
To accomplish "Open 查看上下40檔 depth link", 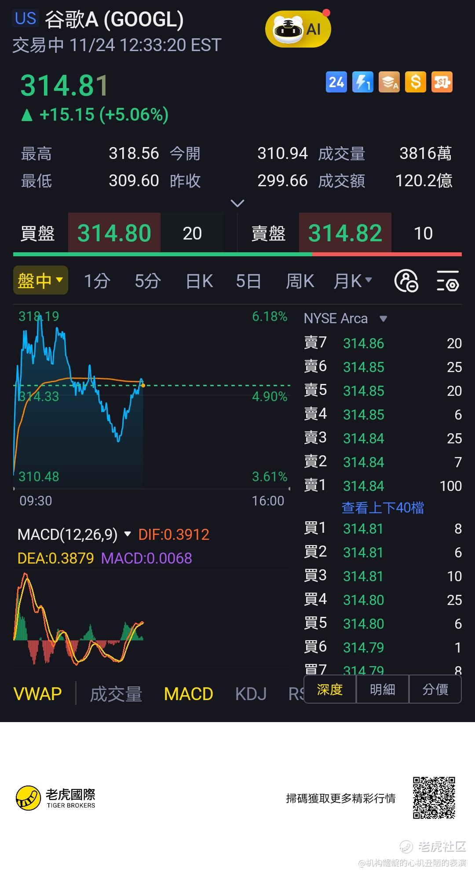I will point(383,508).
